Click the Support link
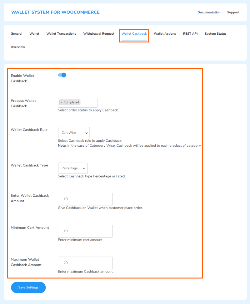 [x=233, y=12]
